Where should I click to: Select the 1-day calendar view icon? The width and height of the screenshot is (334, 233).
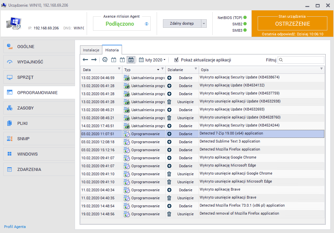coord(114,60)
